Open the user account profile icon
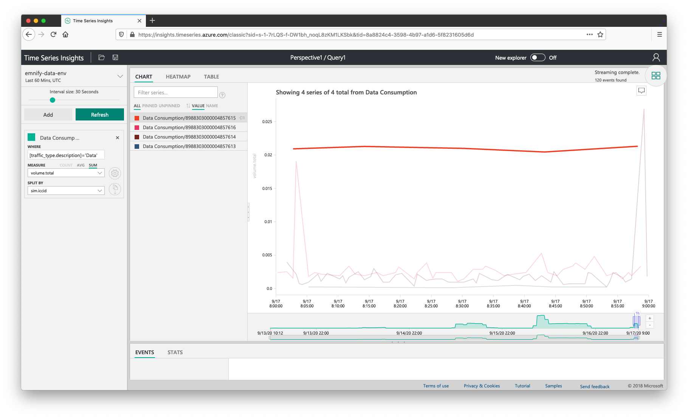688x418 pixels. (656, 57)
